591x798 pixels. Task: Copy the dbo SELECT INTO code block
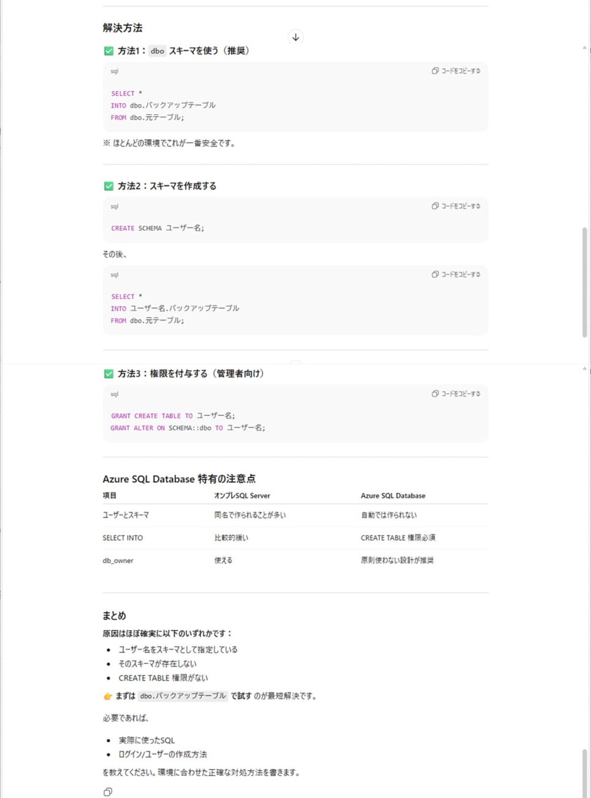click(456, 71)
